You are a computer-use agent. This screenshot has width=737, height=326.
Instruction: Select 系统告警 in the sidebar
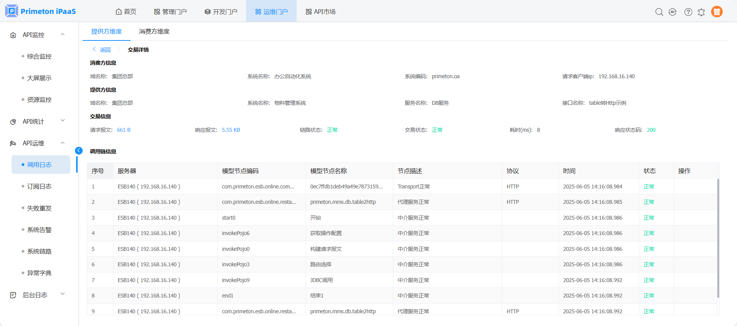click(x=39, y=230)
